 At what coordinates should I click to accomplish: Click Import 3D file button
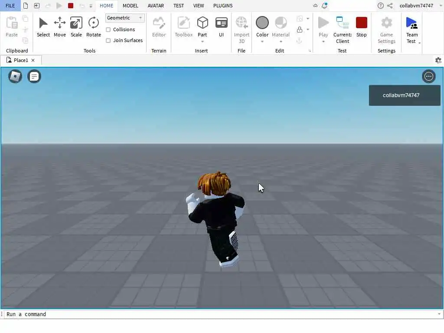tap(242, 30)
